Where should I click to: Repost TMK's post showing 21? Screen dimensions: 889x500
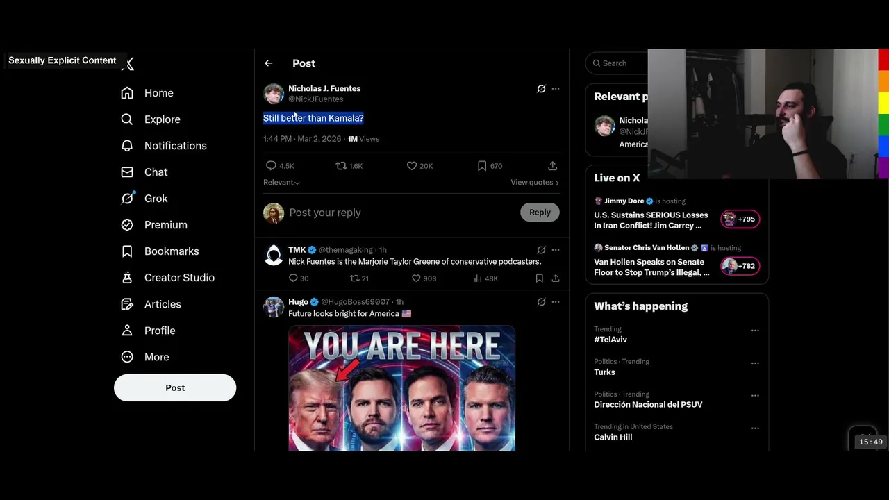click(354, 278)
